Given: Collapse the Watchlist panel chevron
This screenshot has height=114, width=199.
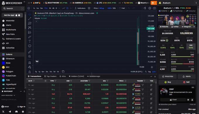Looking at the screenshot, I should pos(24,91).
